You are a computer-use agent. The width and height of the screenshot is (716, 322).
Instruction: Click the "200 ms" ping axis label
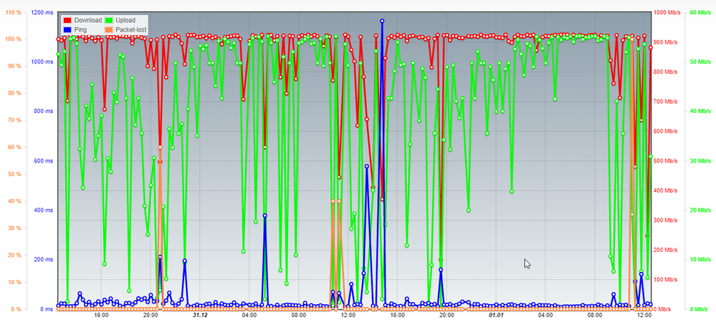coord(44,260)
